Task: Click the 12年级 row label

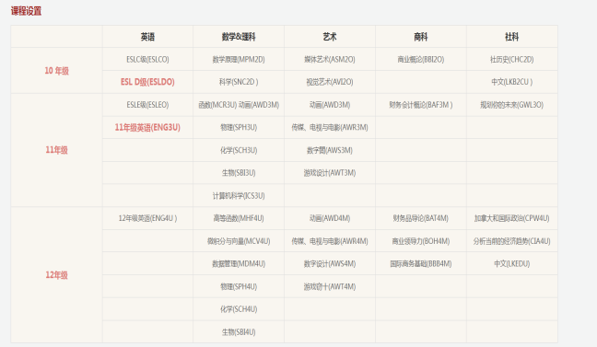Action: (57, 275)
